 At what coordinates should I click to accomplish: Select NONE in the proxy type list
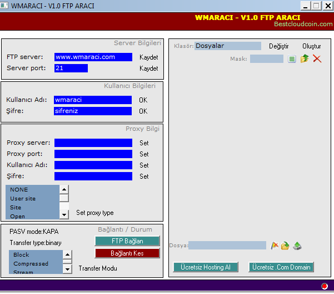point(32,189)
